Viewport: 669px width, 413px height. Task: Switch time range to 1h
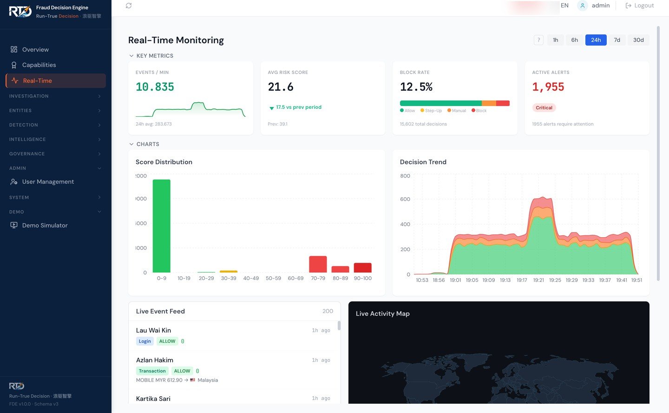coord(555,40)
